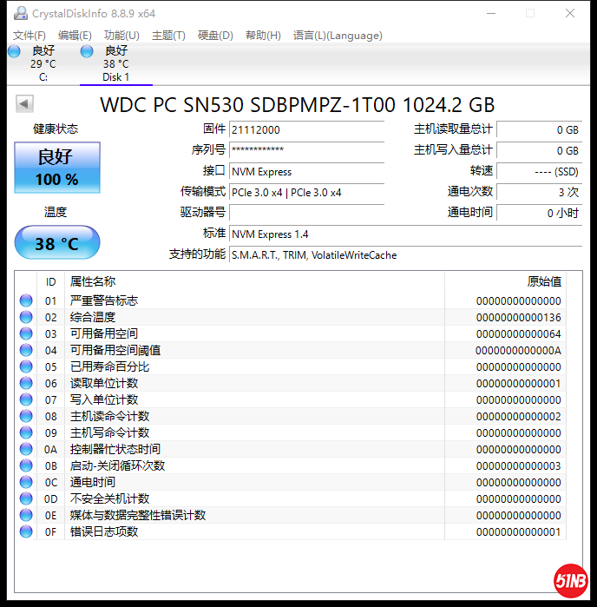Click the blue status orb for Disk 1
Image resolution: width=597 pixels, height=607 pixels.
tap(87, 51)
